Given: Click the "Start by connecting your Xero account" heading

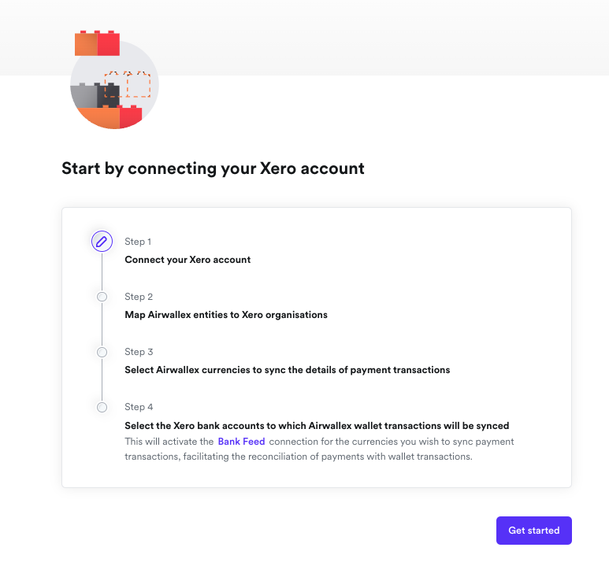Looking at the screenshot, I should [x=213, y=168].
